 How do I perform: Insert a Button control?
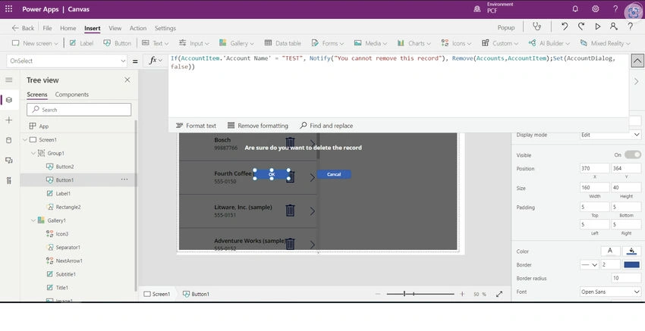pos(117,43)
